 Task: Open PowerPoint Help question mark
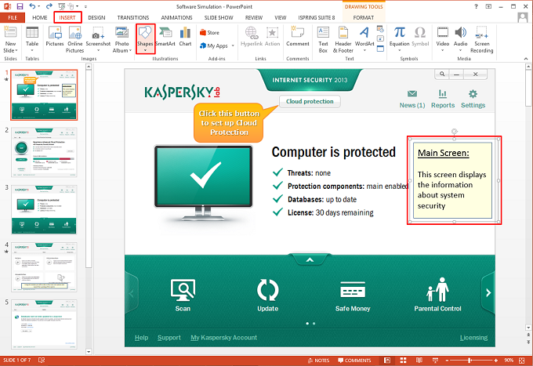point(476,6)
